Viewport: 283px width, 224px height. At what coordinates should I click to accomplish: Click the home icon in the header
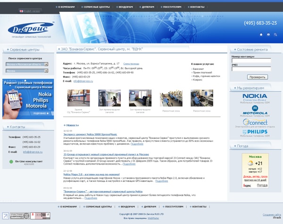(261, 34)
